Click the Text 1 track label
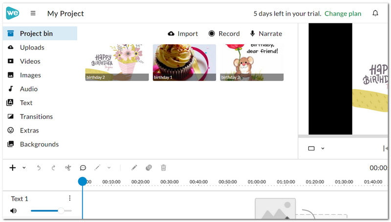391x222 pixels. (20, 199)
